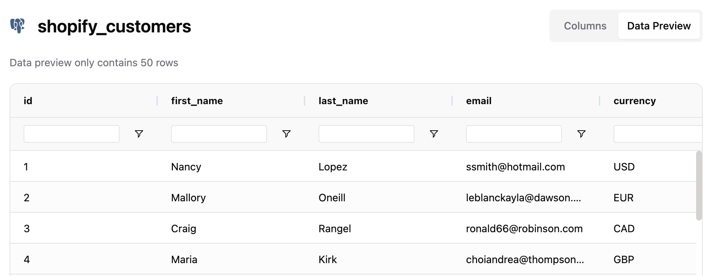
Task: Focus the currency filter input field
Action: (658, 134)
